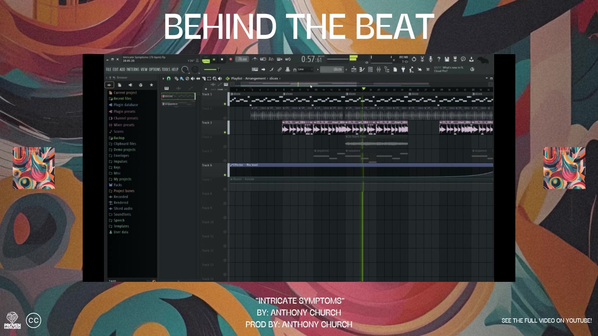Select the Zoom tool in playlist
Viewport: 598px width, 336px height.
tap(215, 79)
